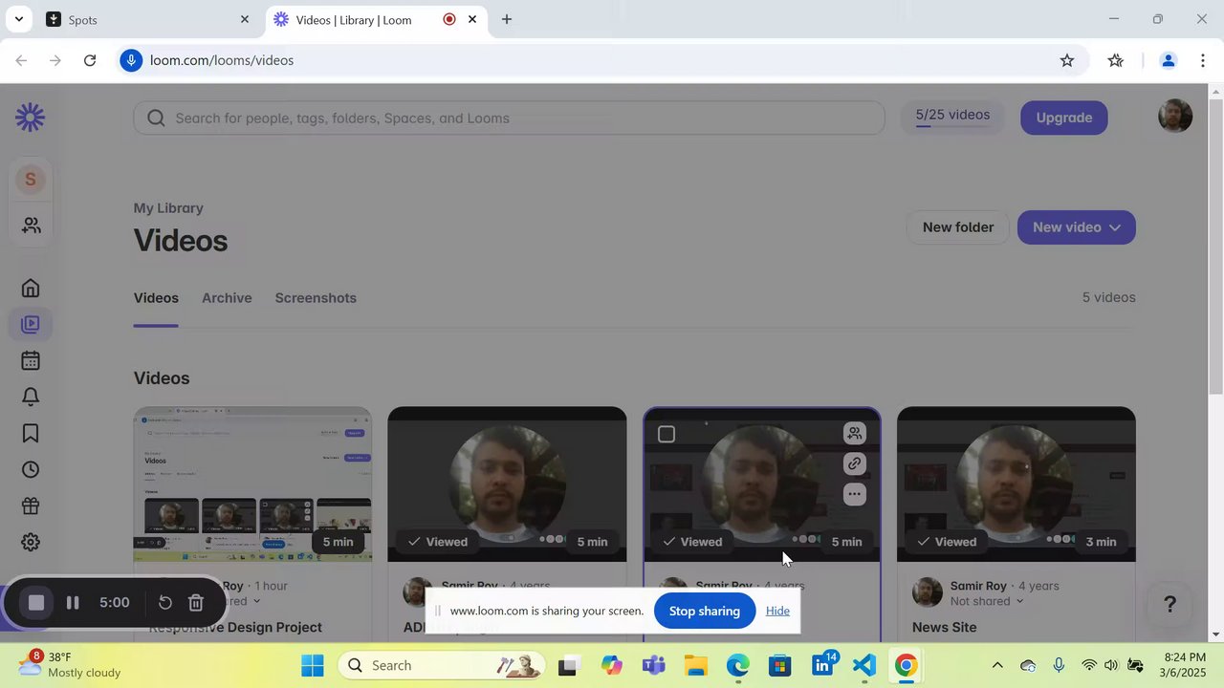Open LinkedIn app from taskbar

[x=822, y=666]
